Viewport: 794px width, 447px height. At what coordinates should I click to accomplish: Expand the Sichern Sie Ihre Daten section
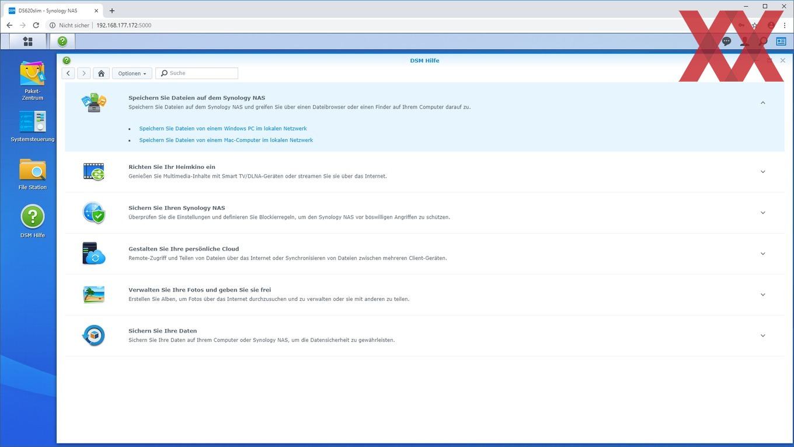pyautogui.click(x=762, y=335)
